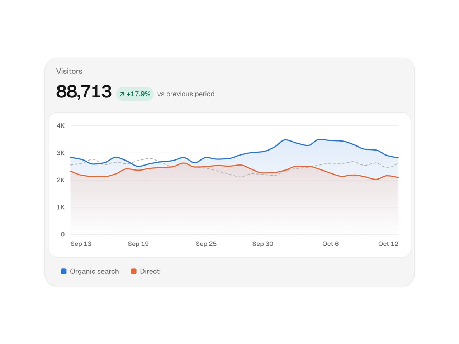Toggle the Organic search legend label
Image resolution: width=459 pixels, height=344 pixels.
(x=94, y=271)
